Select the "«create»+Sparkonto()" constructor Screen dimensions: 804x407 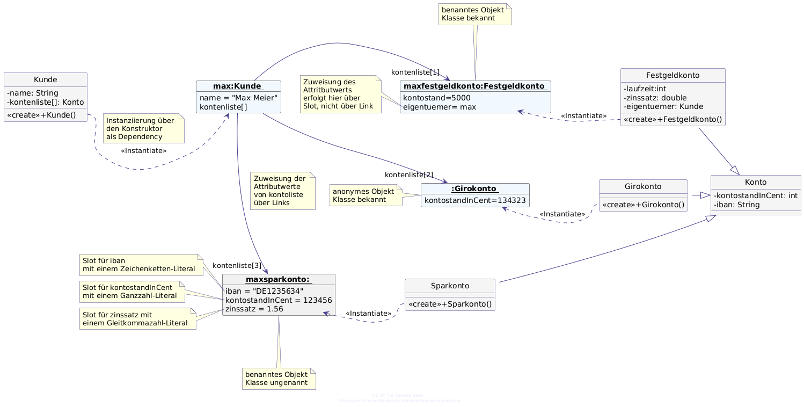[x=450, y=304]
